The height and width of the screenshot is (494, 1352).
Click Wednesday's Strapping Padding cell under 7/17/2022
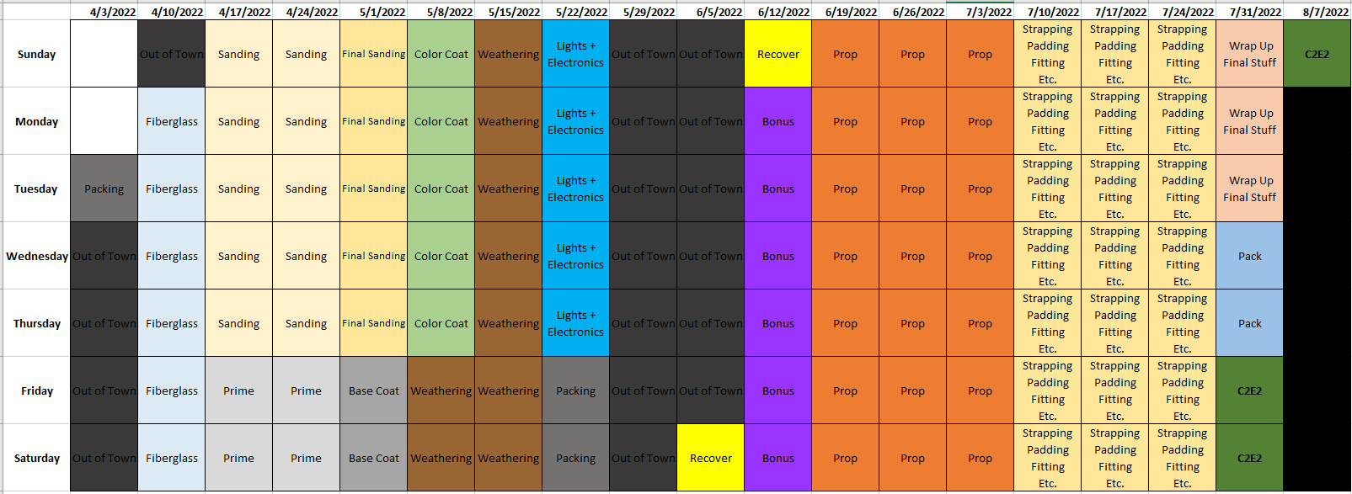click(x=1114, y=256)
